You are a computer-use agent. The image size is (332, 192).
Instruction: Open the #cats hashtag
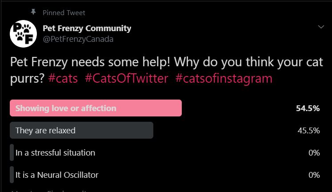[63, 79]
